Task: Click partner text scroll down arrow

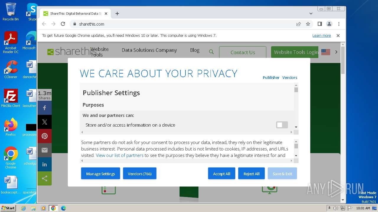Action: (296, 156)
